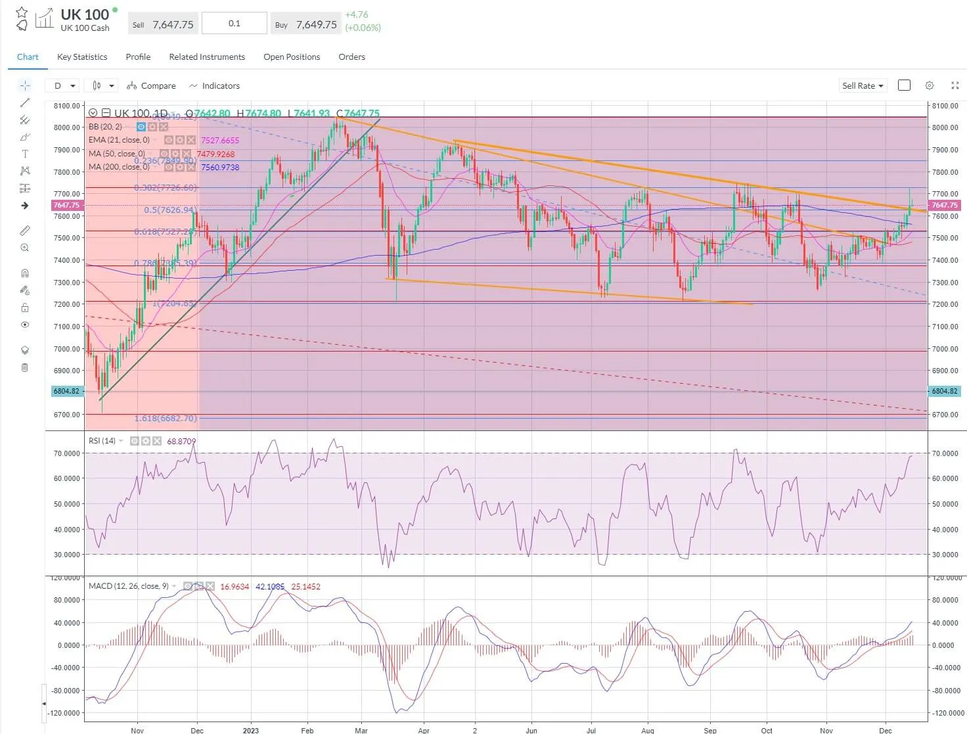Open EMA (21, close, 0) settings
967x734 pixels.
pos(180,140)
